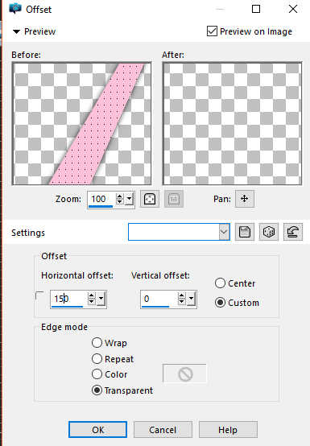This screenshot has width=310, height=446.
Task: Click the disabled edge color swatch
Action: tap(185, 374)
